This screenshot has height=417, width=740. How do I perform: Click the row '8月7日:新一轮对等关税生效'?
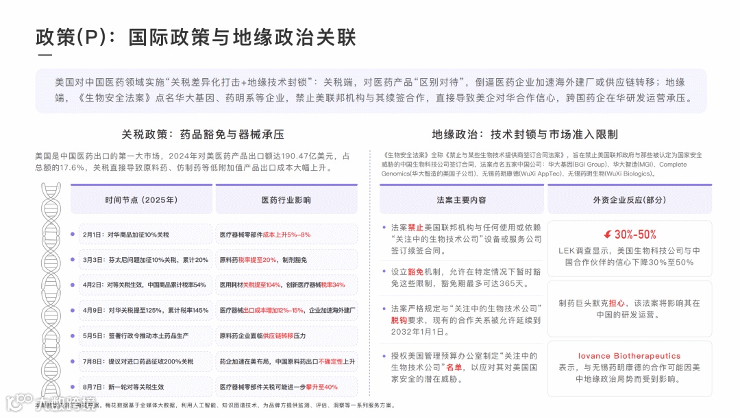tap(145, 387)
